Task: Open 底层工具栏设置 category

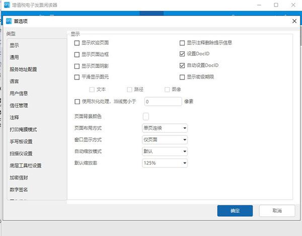Action: pyautogui.click(x=37, y=166)
